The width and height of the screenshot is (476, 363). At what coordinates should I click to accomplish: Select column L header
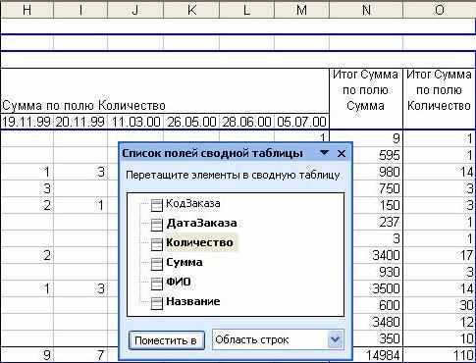pos(246,11)
